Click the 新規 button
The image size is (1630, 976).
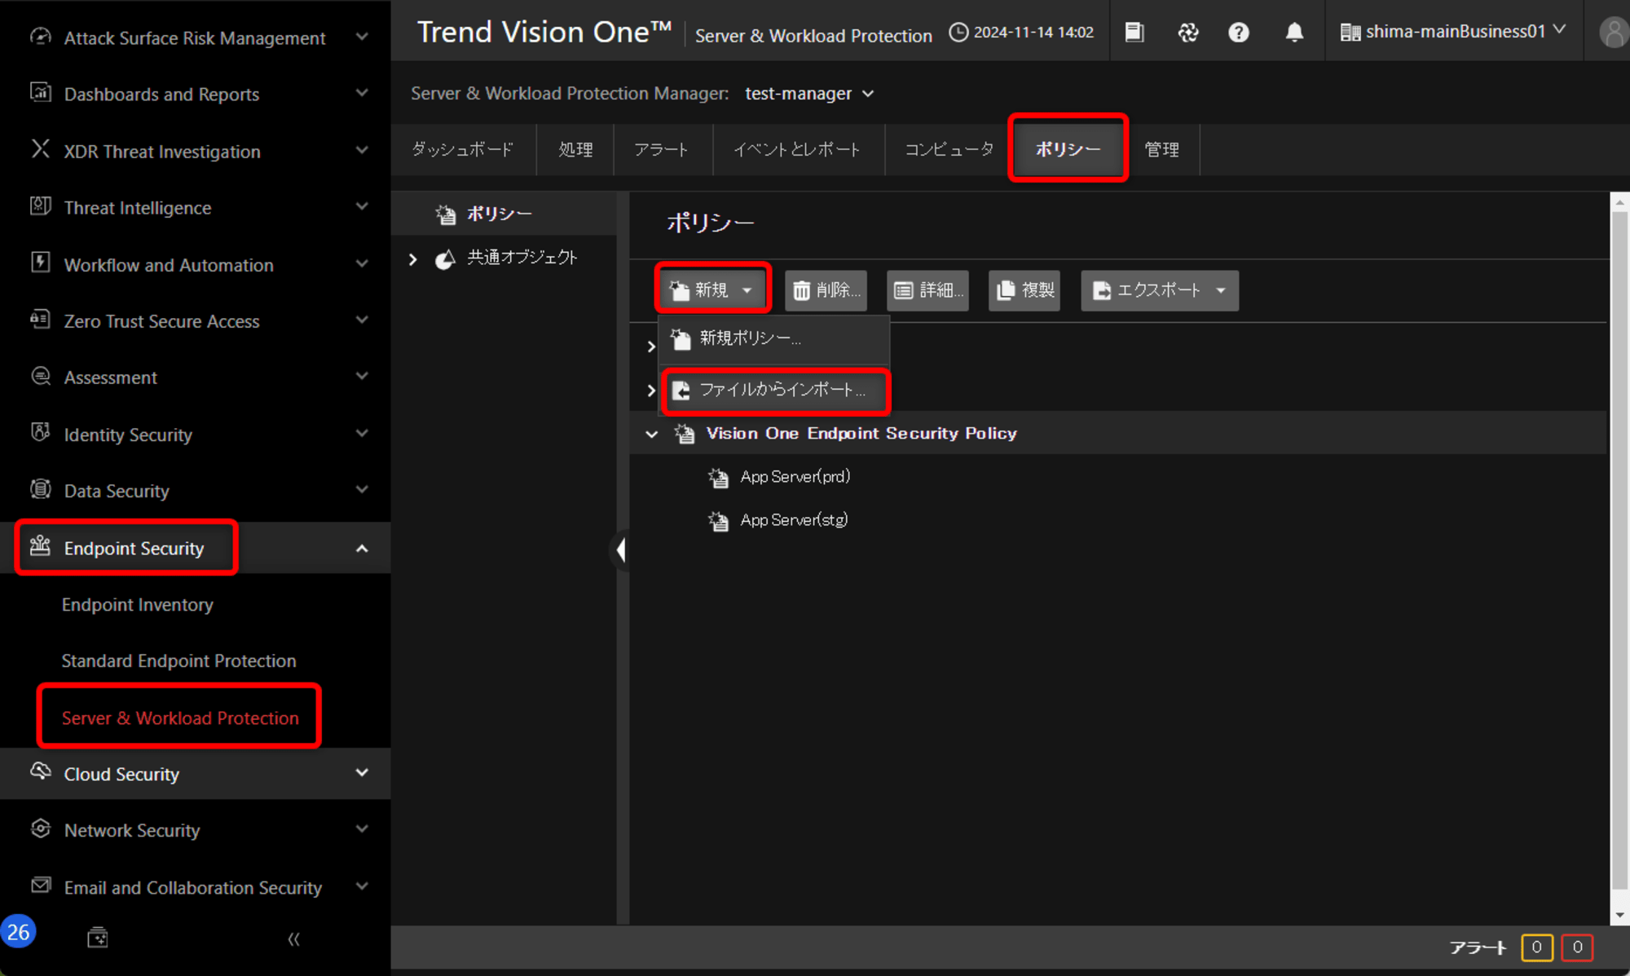(x=712, y=290)
